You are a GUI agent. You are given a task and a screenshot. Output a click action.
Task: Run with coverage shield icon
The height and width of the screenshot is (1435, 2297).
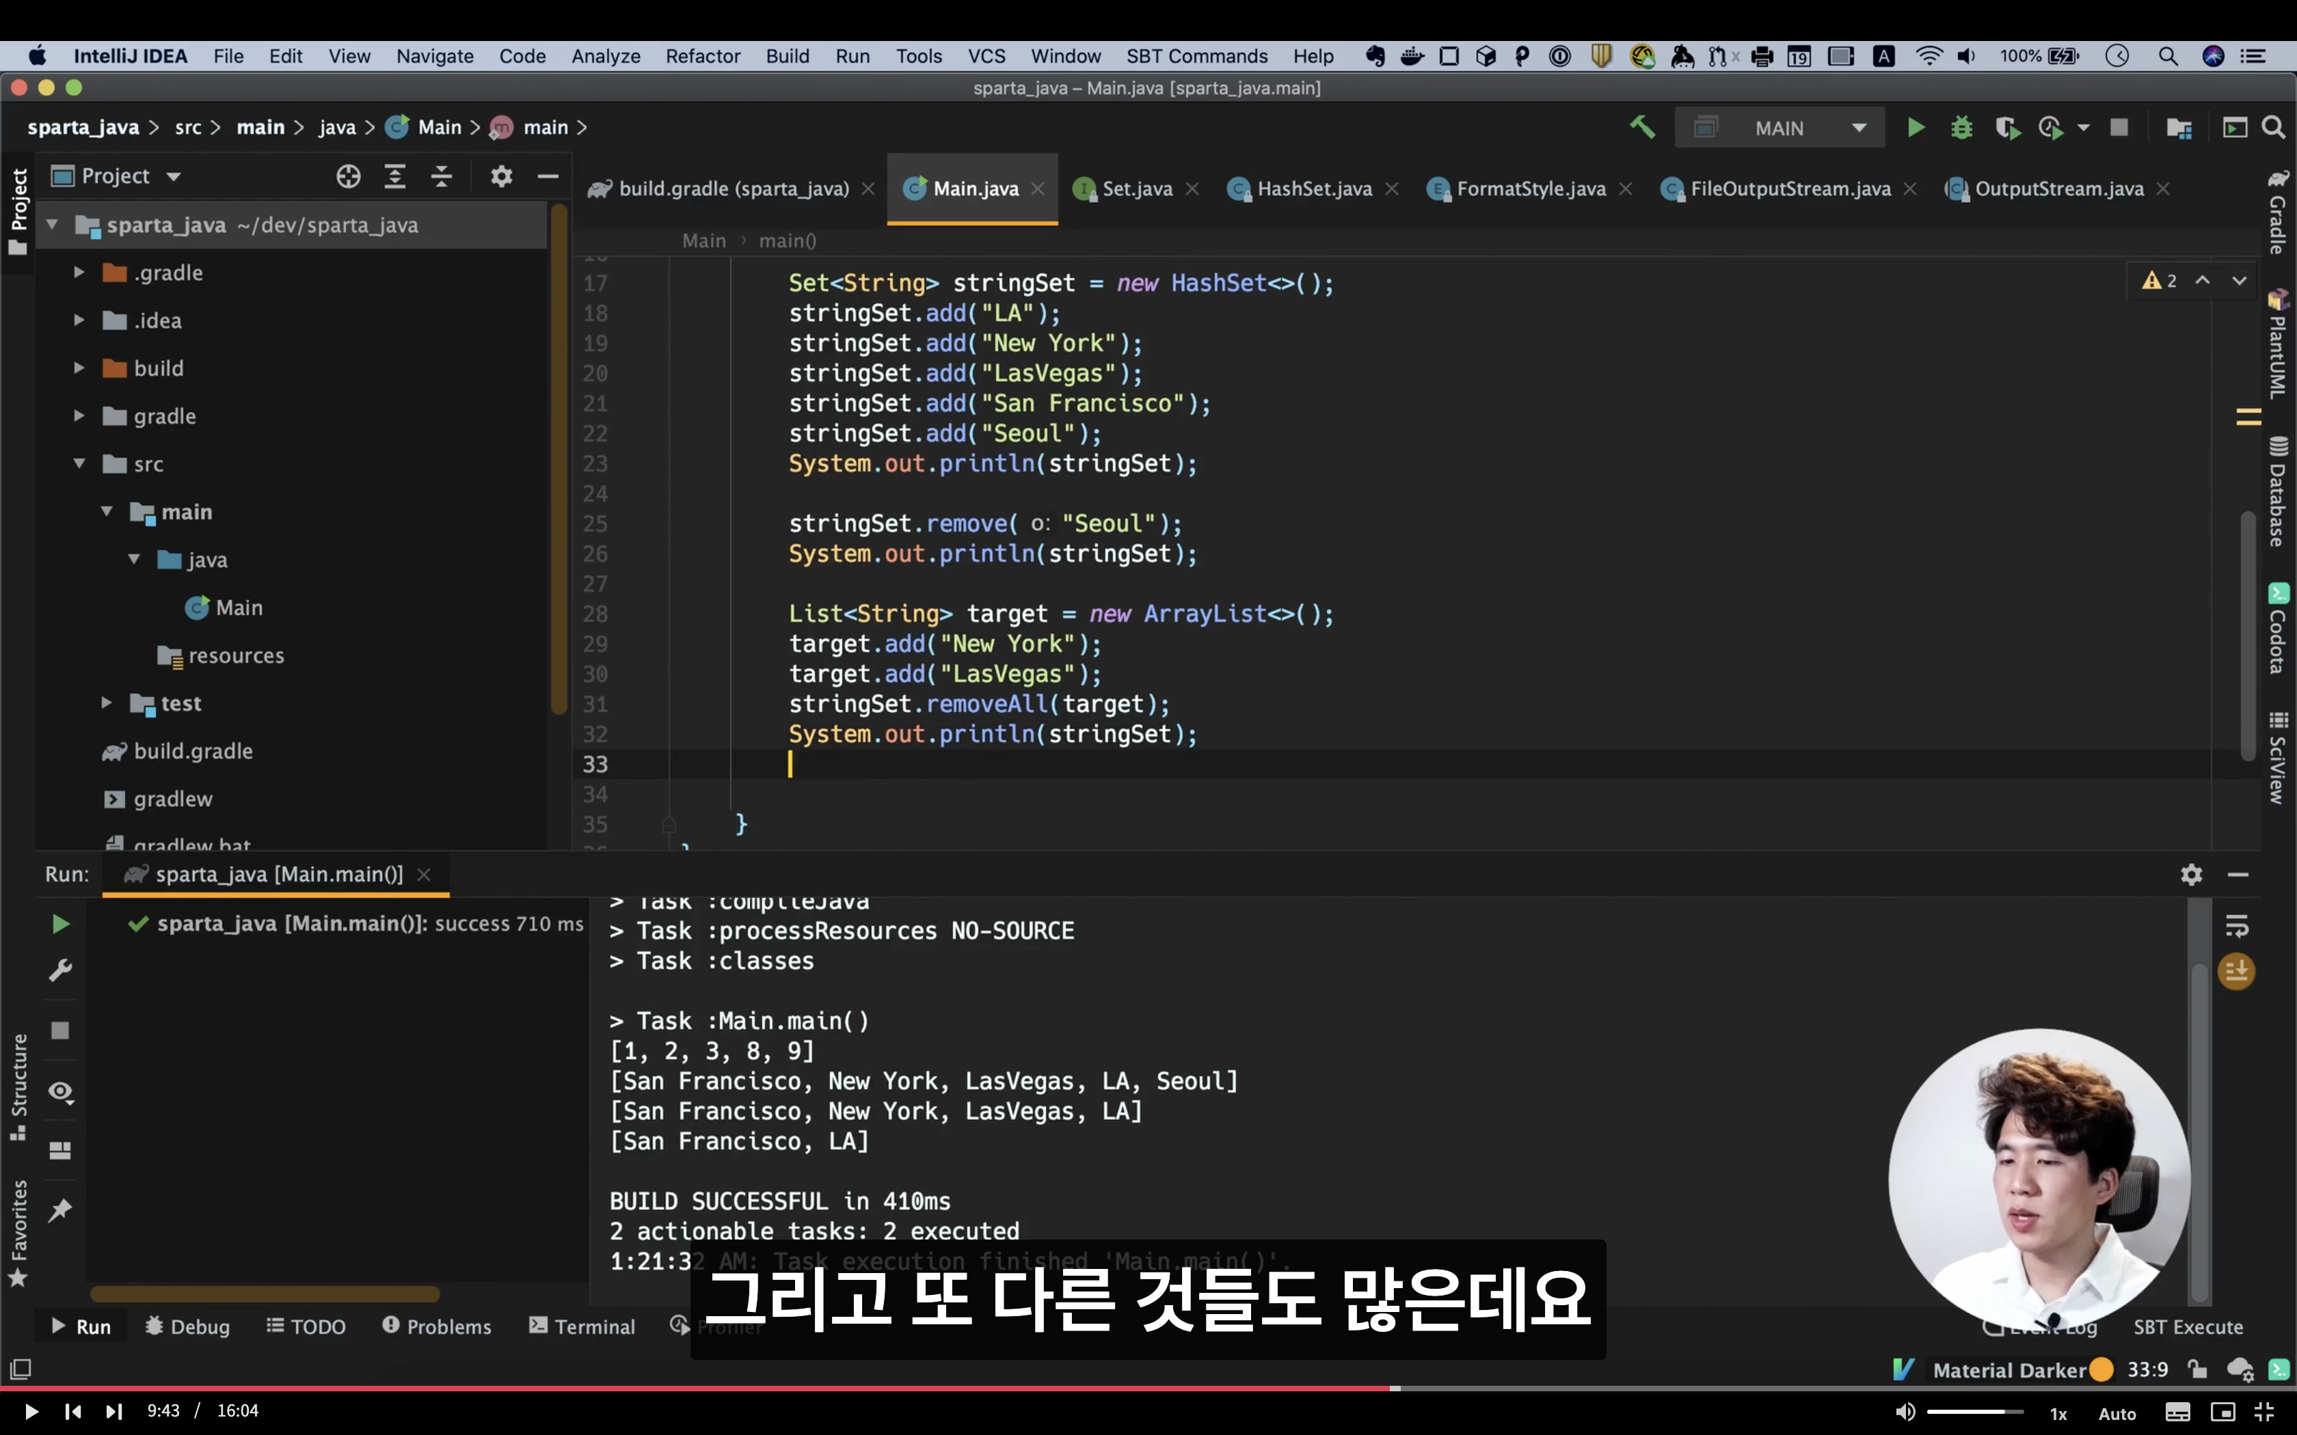click(x=2006, y=127)
